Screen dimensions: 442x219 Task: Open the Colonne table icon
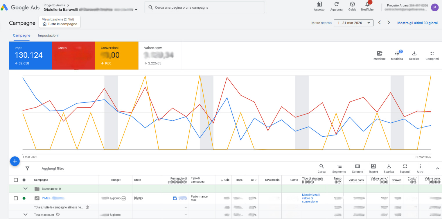tap(357, 166)
